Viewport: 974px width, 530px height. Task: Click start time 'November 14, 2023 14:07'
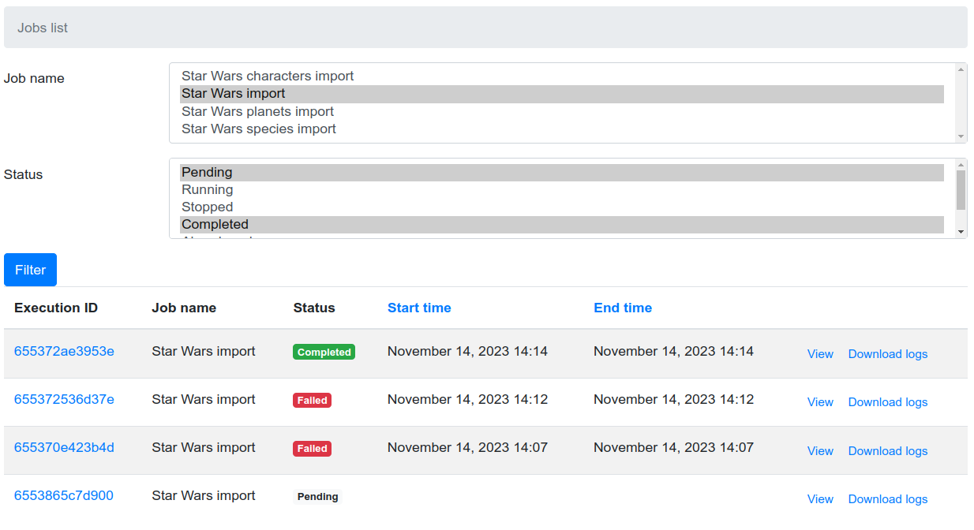point(467,448)
